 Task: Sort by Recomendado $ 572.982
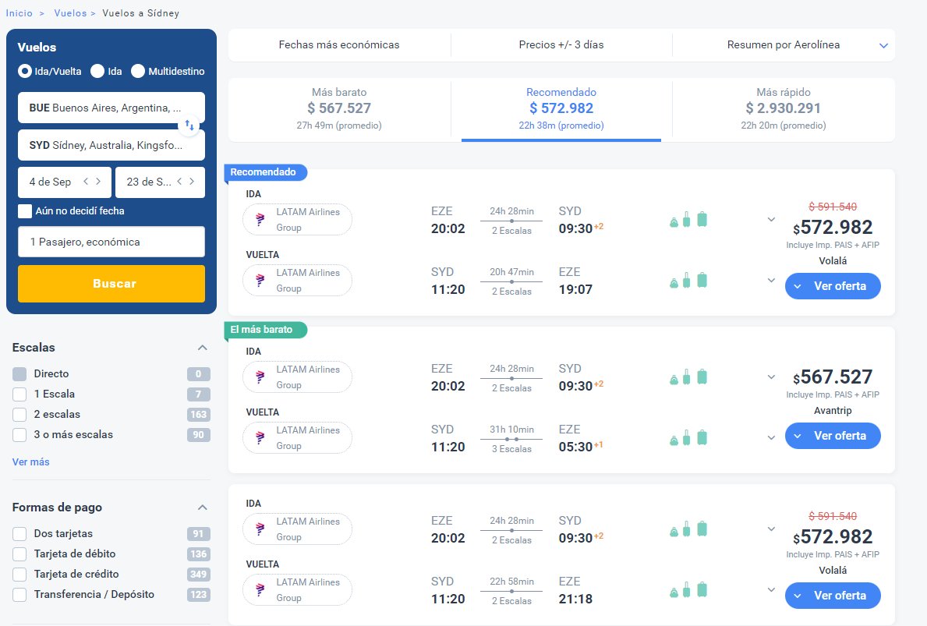[561, 109]
